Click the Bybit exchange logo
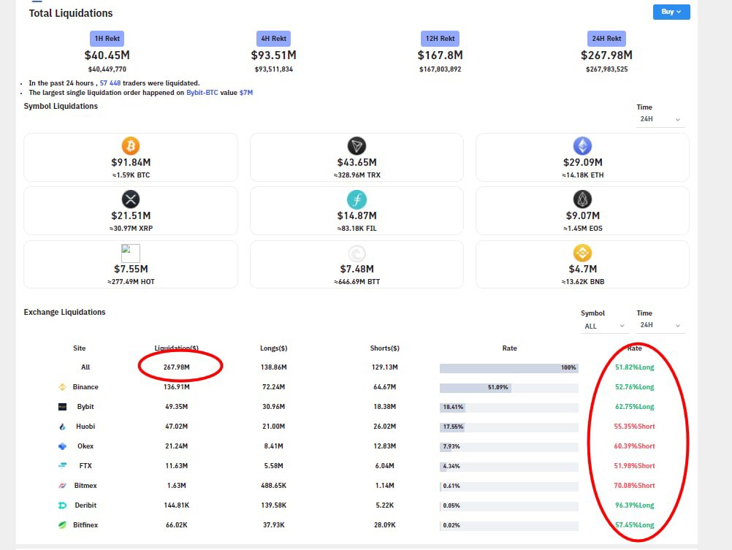Viewport: 732px width, 550px height. (62, 407)
